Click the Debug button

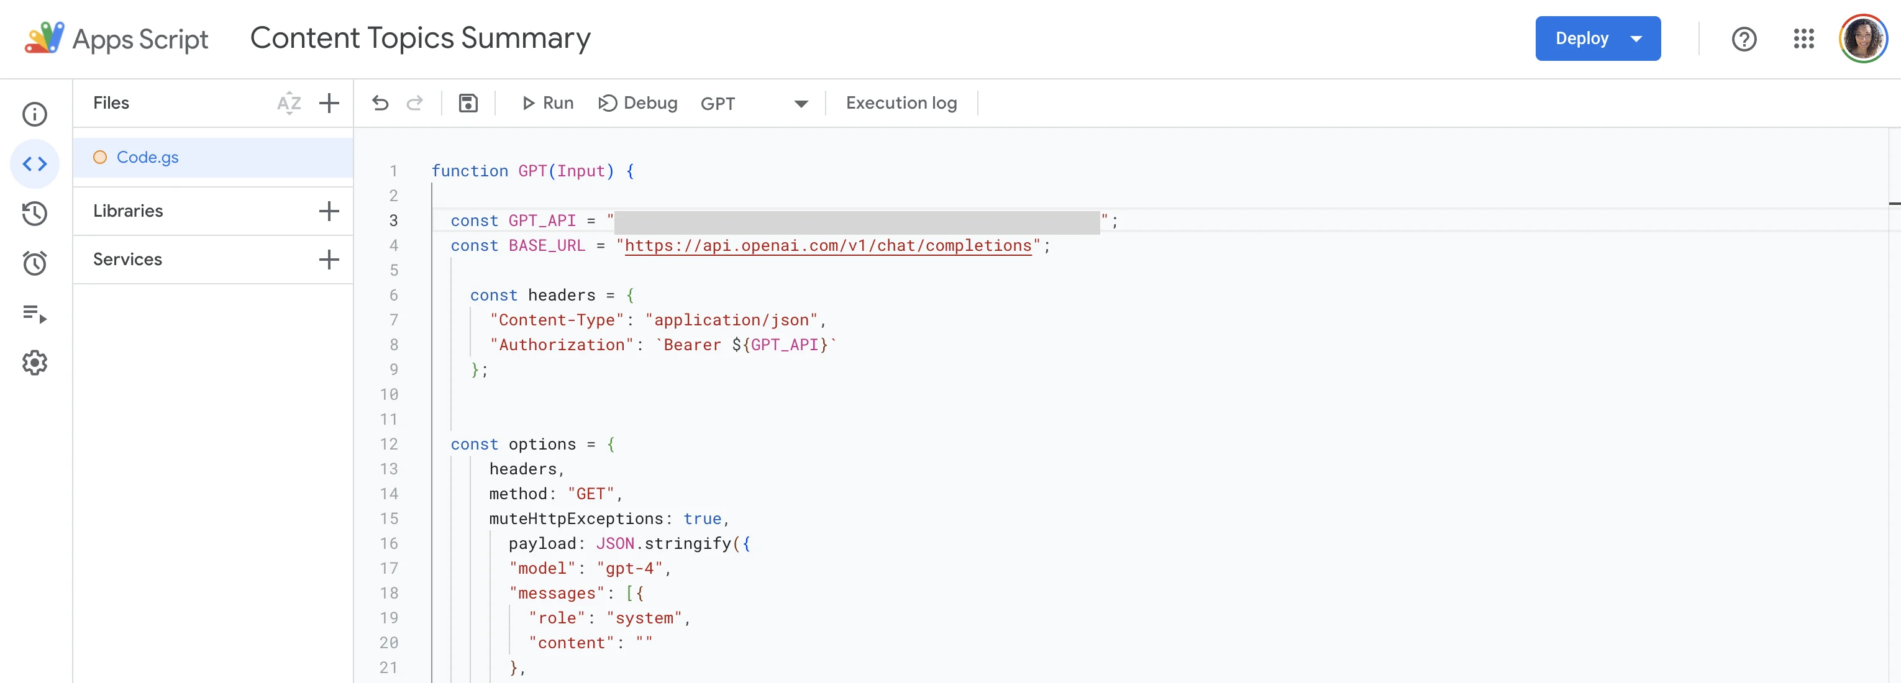pos(637,103)
